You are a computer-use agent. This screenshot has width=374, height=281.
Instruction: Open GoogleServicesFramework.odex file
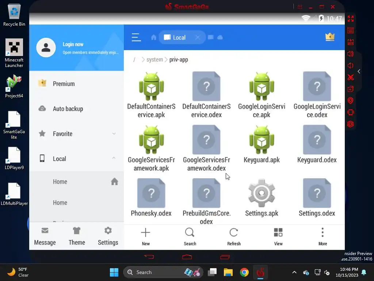coord(206,149)
